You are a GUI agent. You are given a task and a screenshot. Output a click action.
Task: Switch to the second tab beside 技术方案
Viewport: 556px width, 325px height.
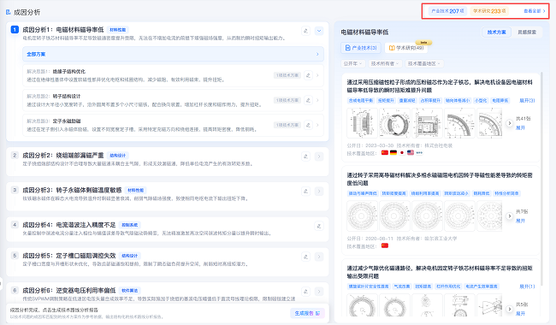[x=527, y=32]
